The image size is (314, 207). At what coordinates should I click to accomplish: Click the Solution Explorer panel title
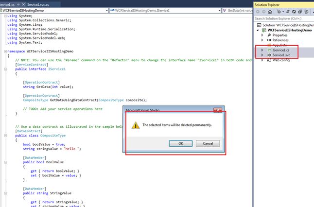267,5
